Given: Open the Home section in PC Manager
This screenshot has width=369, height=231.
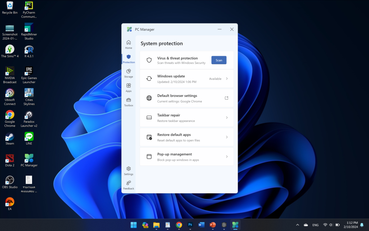Looking at the screenshot, I should pos(129,44).
